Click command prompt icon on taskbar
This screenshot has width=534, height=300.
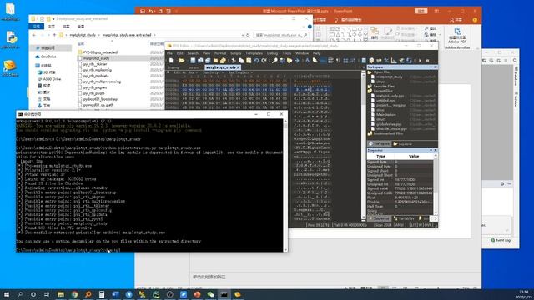[224, 294]
